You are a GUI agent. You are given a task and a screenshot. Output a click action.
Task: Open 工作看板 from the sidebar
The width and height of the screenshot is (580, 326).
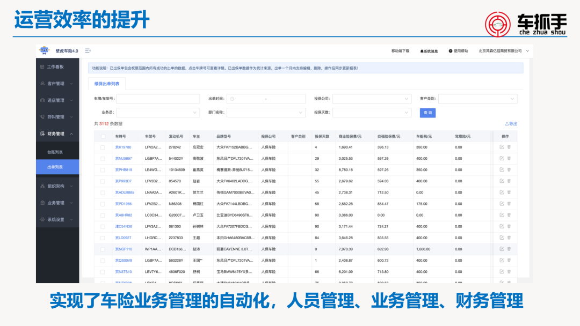click(x=57, y=67)
